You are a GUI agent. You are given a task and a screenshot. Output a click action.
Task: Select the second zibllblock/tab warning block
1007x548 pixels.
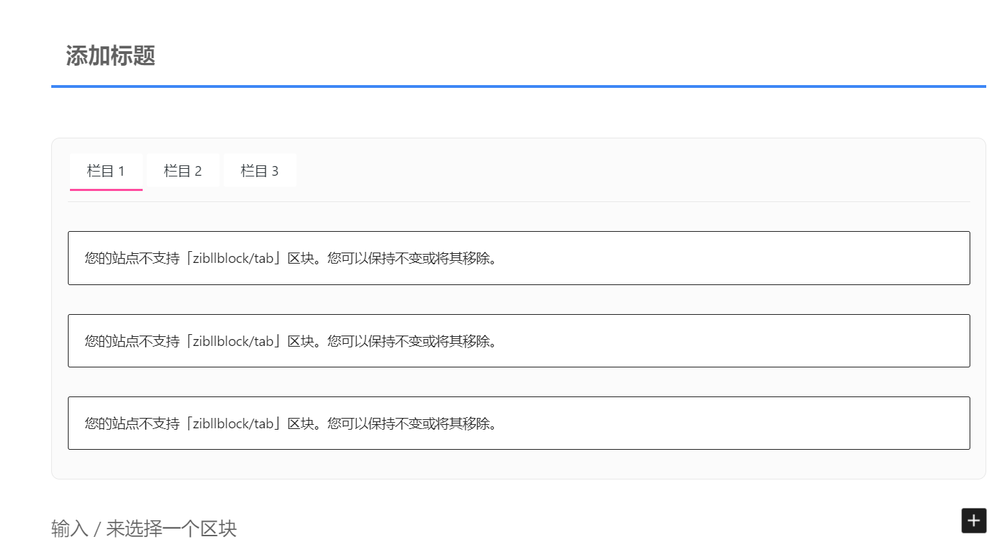(x=519, y=340)
